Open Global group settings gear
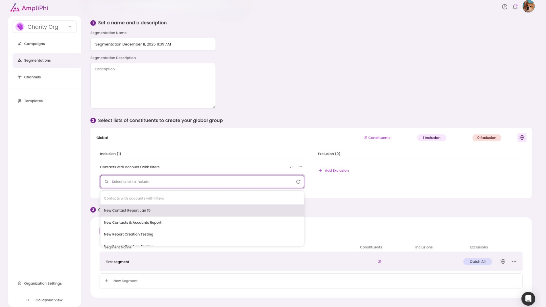 point(522,138)
